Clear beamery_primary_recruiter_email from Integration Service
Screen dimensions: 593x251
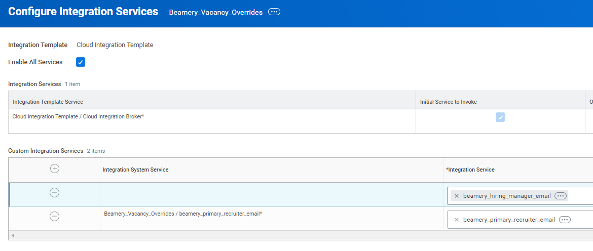[457, 220]
